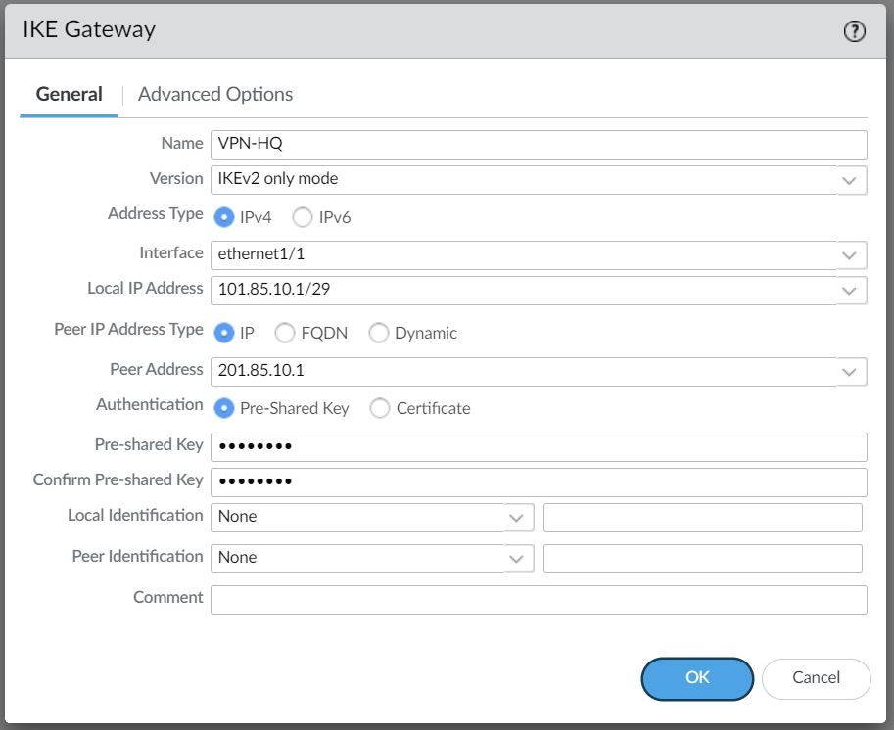Screen dimensions: 894x730
Task: Set peer IP address type to FQDN
Action: pyautogui.click(x=285, y=333)
